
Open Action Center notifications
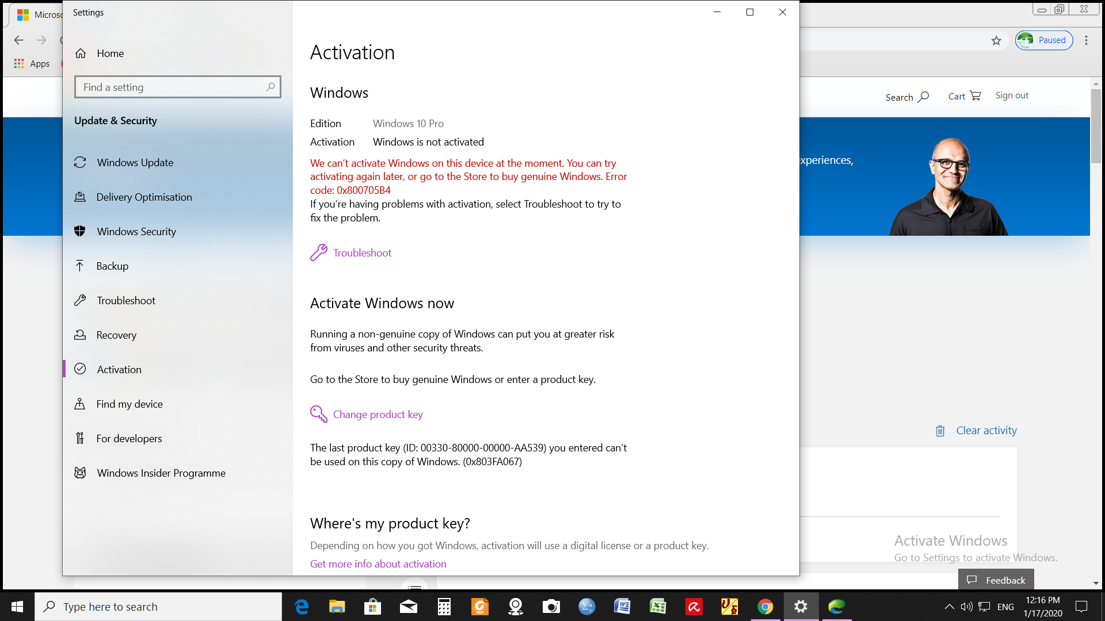point(1081,607)
